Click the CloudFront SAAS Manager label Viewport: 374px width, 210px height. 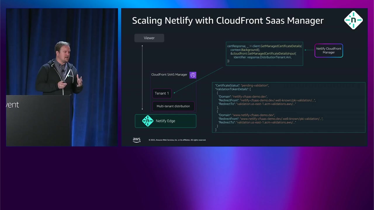click(169, 75)
